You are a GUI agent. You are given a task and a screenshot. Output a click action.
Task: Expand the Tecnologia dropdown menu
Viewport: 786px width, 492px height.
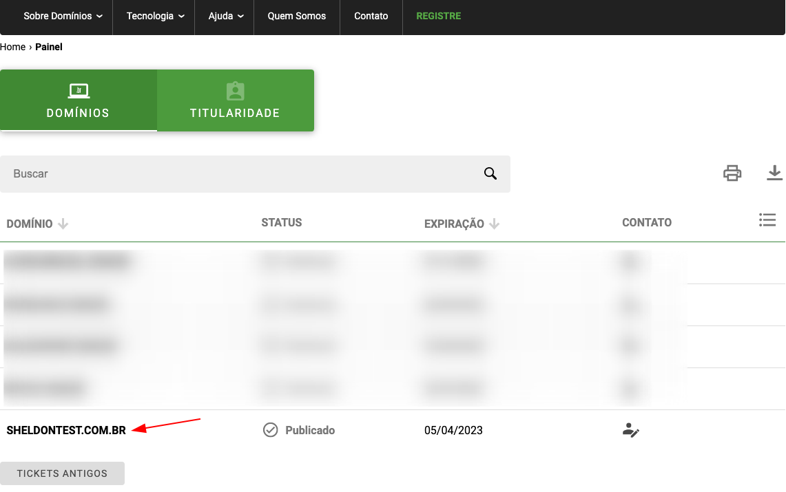(155, 16)
